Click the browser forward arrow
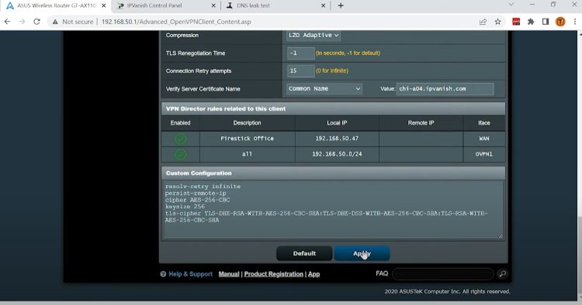Image resolution: width=582 pixels, height=305 pixels. (22, 22)
